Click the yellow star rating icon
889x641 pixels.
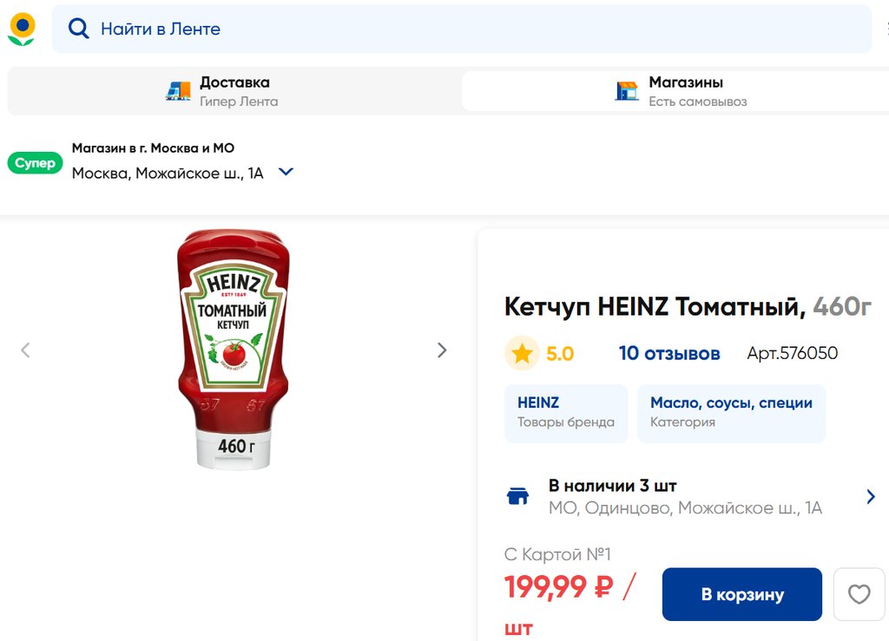pyautogui.click(x=522, y=353)
